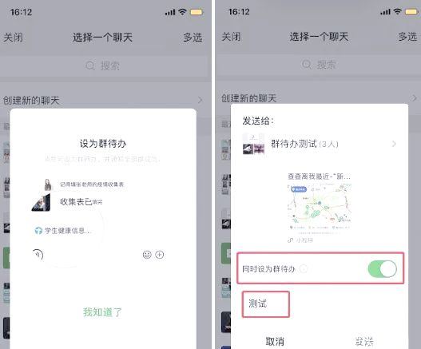
Task: Tap search magnifier icon on right screen
Action: point(307,64)
